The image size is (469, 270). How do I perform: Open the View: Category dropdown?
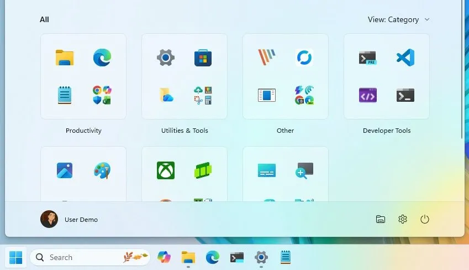pyautogui.click(x=398, y=19)
